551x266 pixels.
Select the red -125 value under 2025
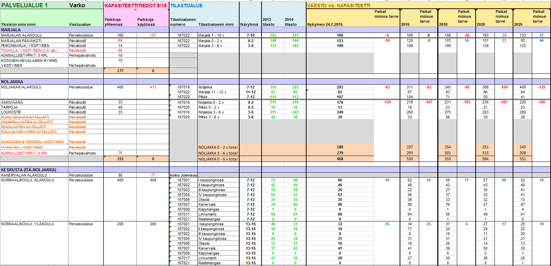542,87
